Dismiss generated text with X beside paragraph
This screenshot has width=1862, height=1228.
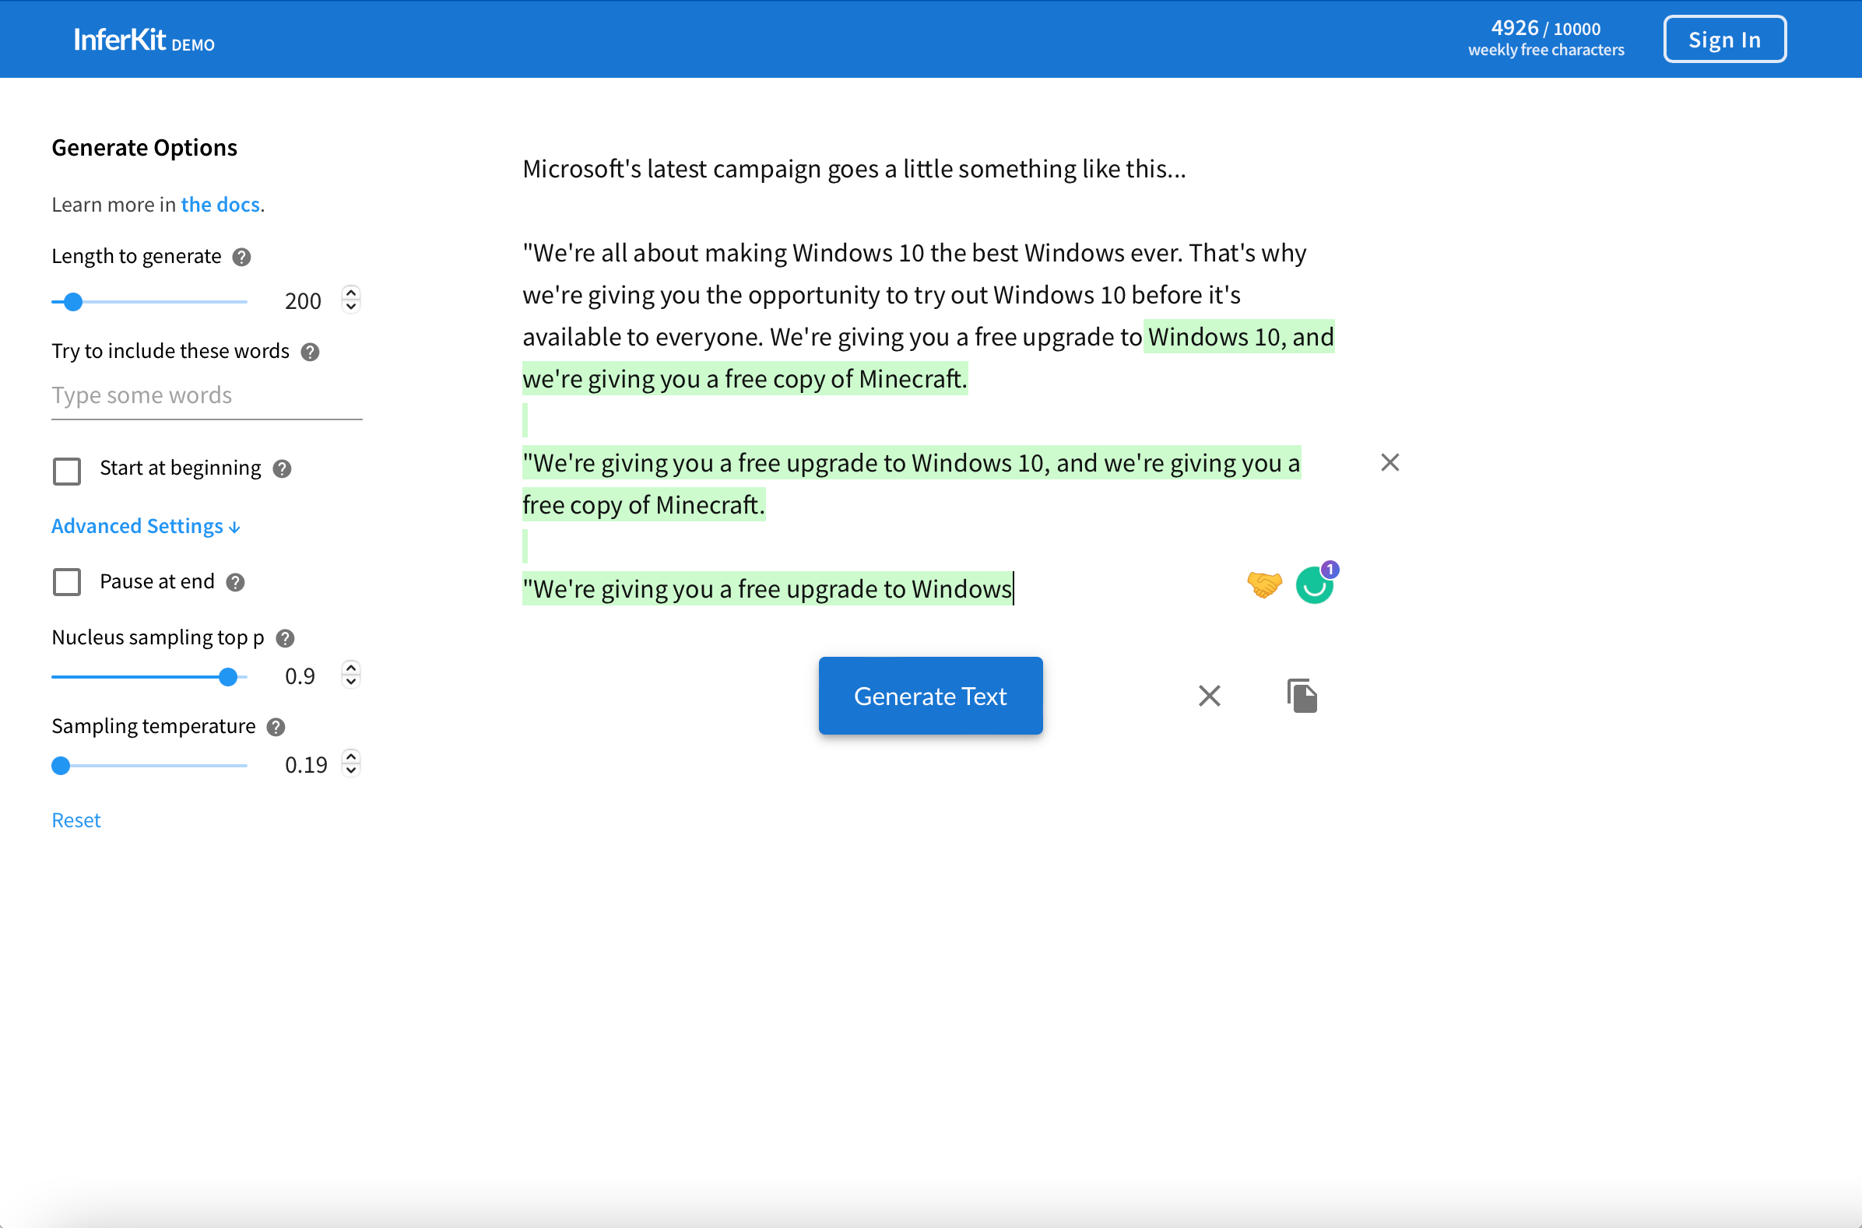[1390, 462]
